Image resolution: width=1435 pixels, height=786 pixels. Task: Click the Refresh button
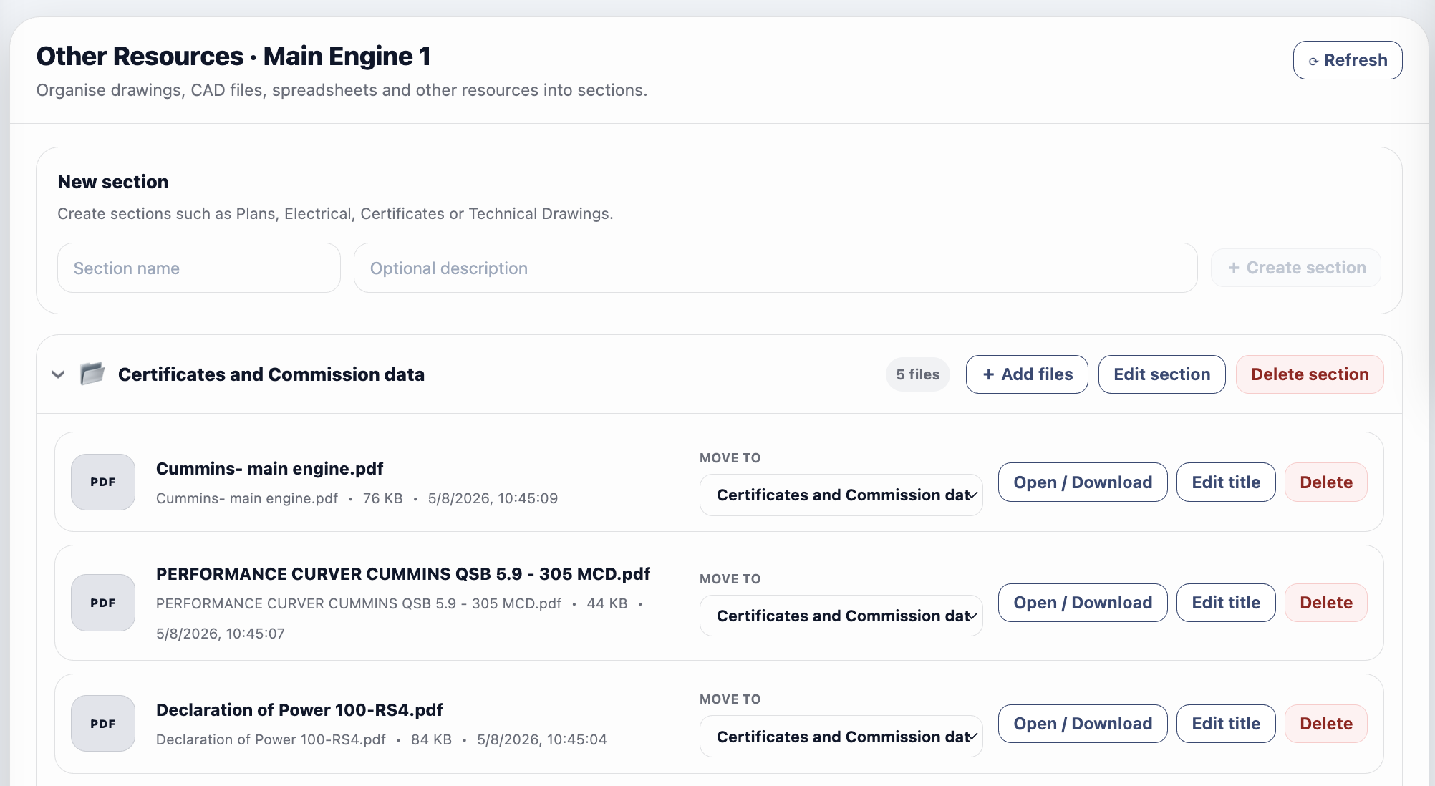(1347, 60)
